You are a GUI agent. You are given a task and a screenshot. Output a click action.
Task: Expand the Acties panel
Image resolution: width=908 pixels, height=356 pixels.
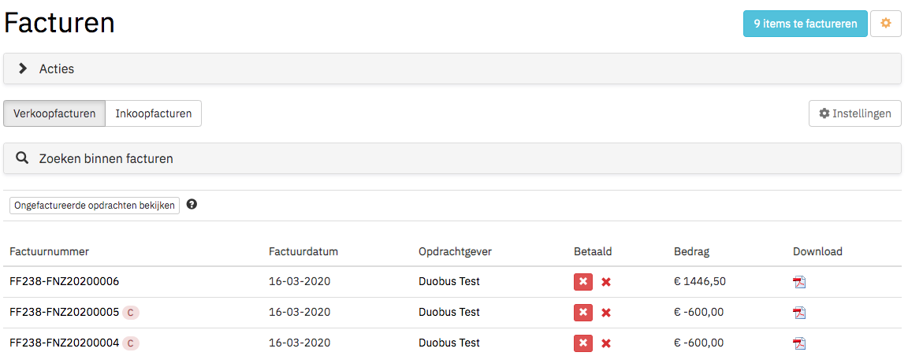point(452,69)
